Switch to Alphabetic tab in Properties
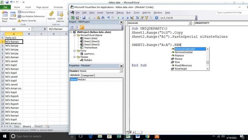The image size is (248, 140). (75, 75)
